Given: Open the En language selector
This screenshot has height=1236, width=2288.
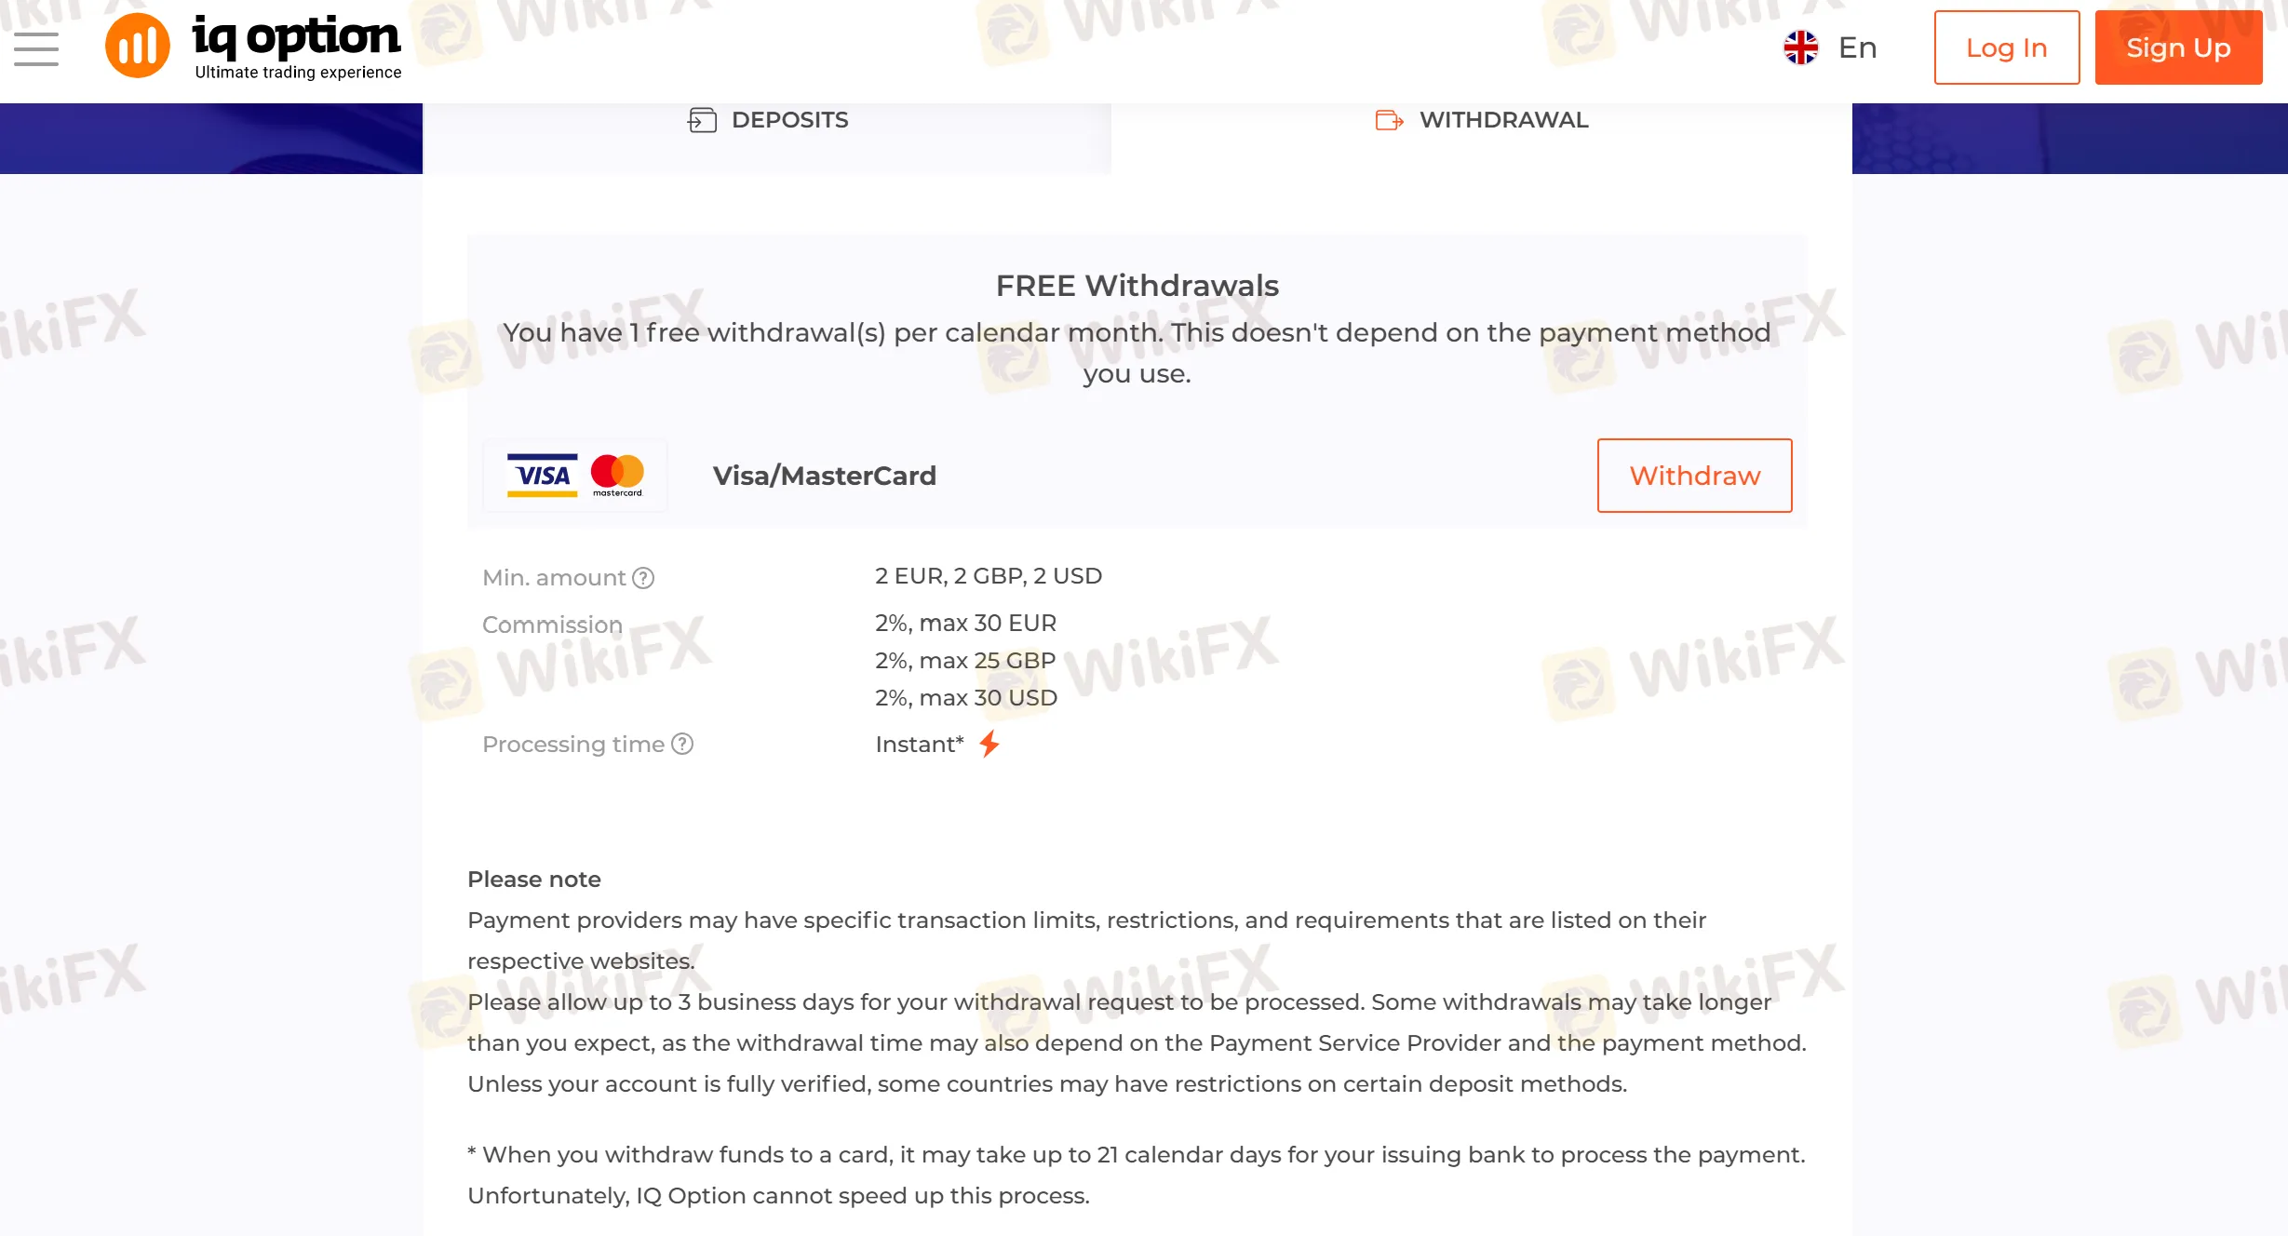Looking at the screenshot, I should coord(1830,47).
